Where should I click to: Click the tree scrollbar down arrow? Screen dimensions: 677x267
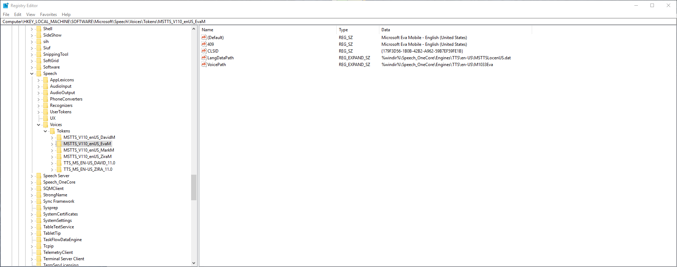tap(194, 263)
